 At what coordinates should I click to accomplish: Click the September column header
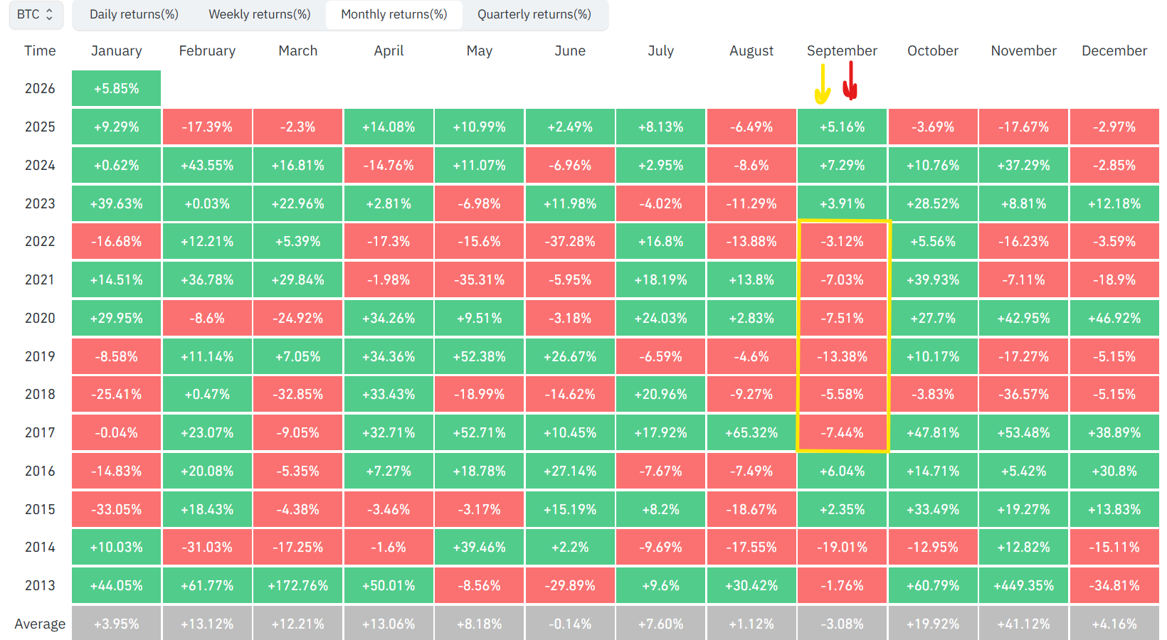[x=842, y=50]
